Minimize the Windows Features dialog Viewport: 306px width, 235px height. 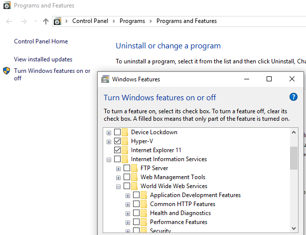247,79
